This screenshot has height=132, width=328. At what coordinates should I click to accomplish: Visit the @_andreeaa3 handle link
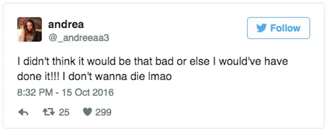pyautogui.click(x=79, y=38)
